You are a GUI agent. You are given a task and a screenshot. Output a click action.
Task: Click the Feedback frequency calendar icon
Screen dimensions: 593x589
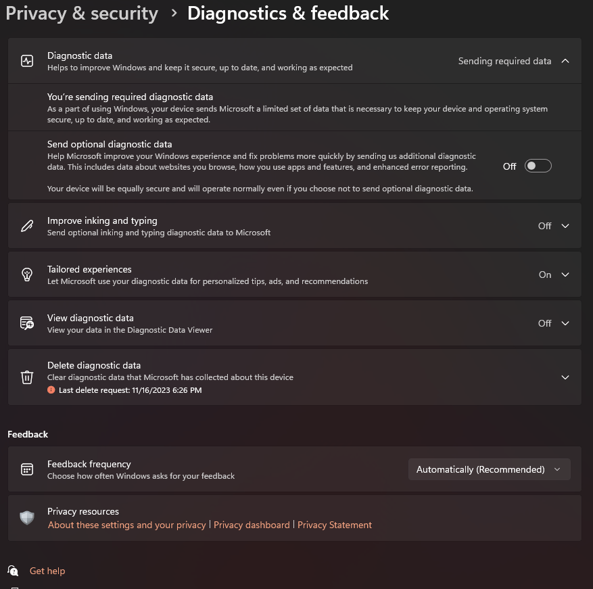click(x=27, y=469)
